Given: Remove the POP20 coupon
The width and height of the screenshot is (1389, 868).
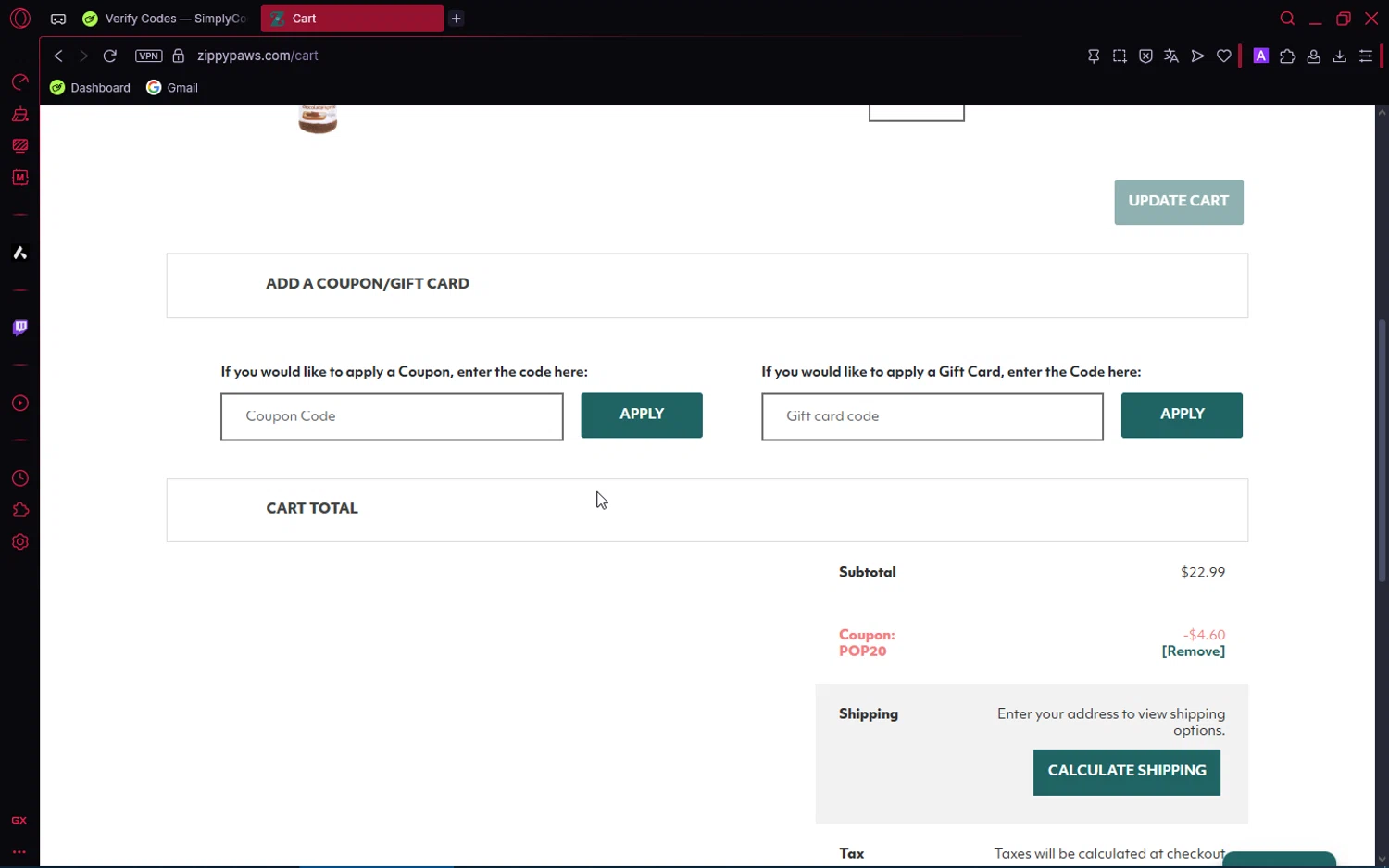Looking at the screenshot, I should 1194,651.
